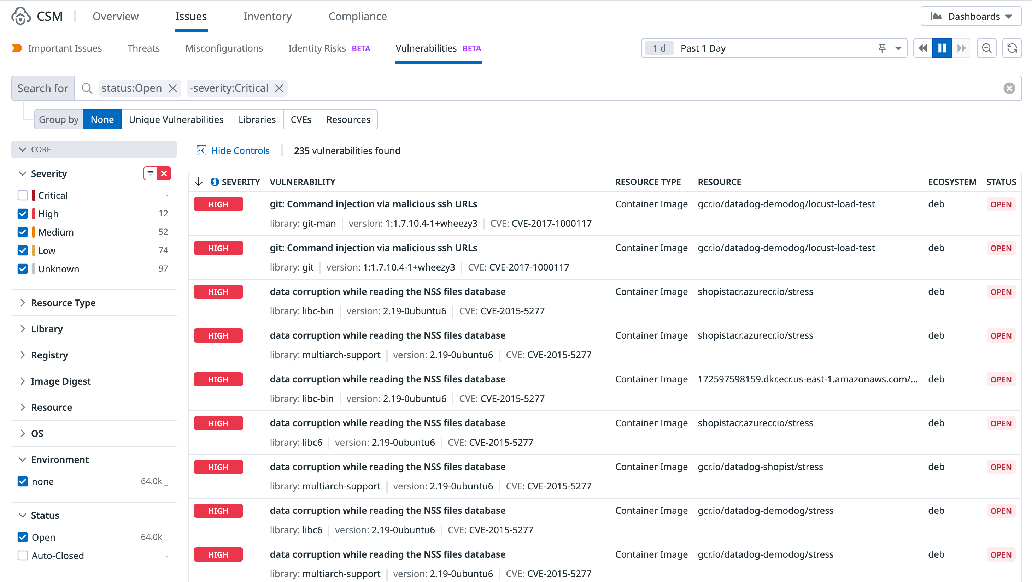Enable the Auto-Closed status checkbox
Image resolution: width=1032 pixels, height=582 pixels.
[x=23, y=556]
